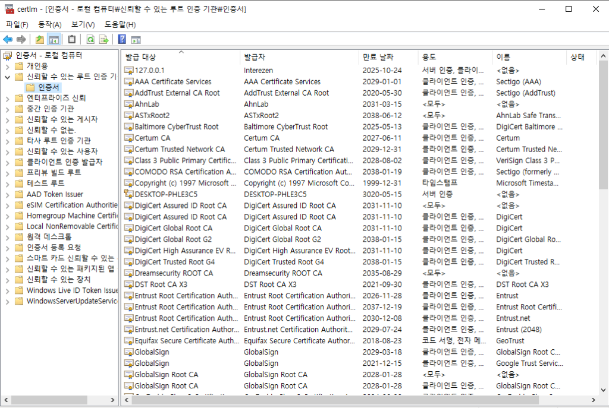
Task: Open the 파일(F) menu
Action: (17, 25)
